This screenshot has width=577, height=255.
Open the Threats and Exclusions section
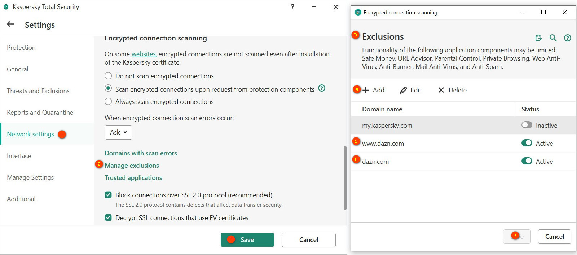tap(38, 91)
